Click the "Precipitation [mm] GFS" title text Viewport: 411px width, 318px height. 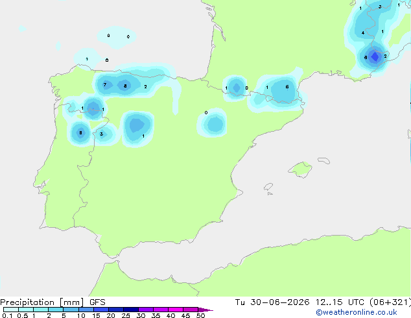[53, 302]
